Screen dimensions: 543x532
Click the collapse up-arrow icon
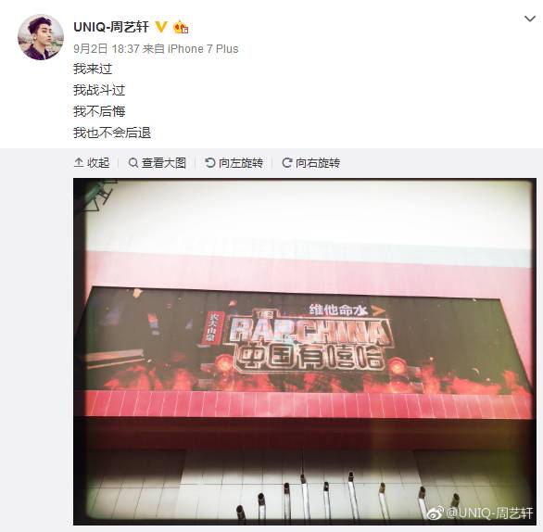click(x=79, y=162)
